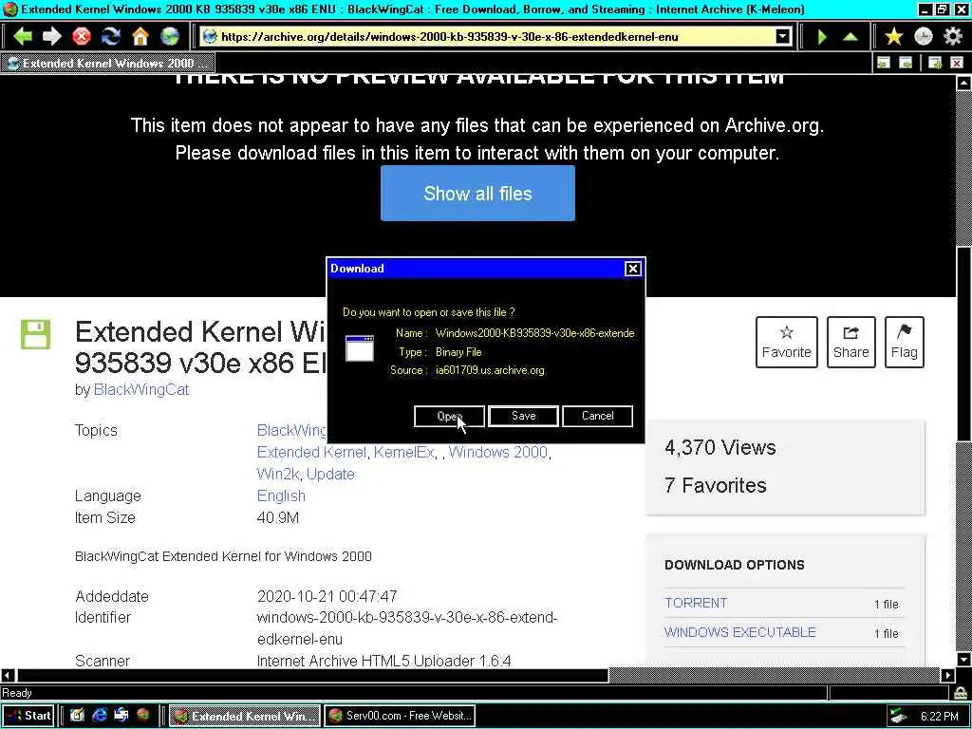This screenshot has height=729, width=972.
Task: Open browser settings with the gear icon
Action: click(953, 37)
